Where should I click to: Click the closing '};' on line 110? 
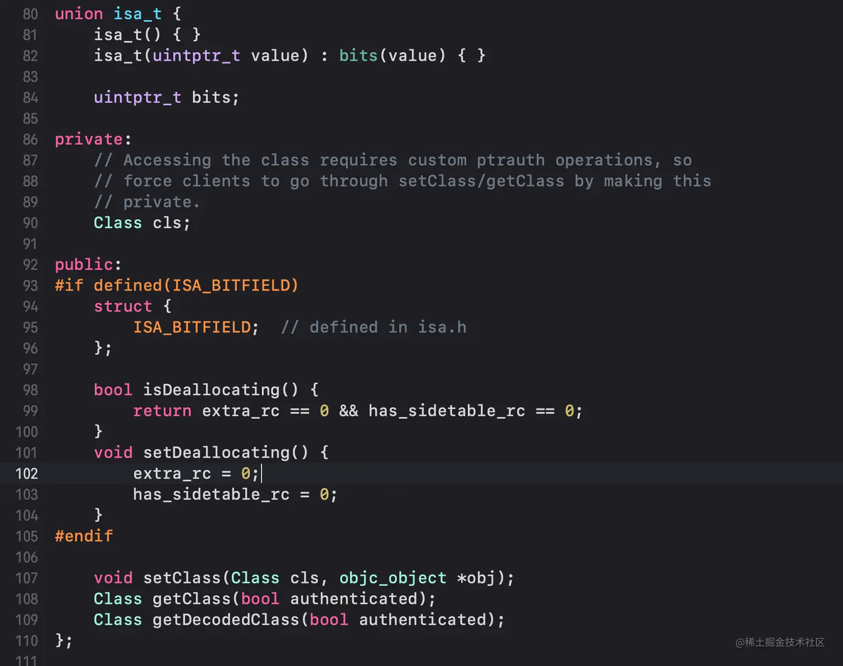click(64, 640)
